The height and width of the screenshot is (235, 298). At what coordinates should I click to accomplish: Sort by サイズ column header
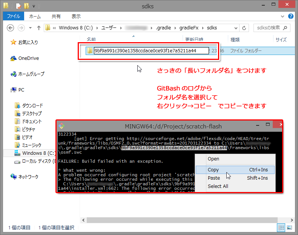click(x=281, y=40)
